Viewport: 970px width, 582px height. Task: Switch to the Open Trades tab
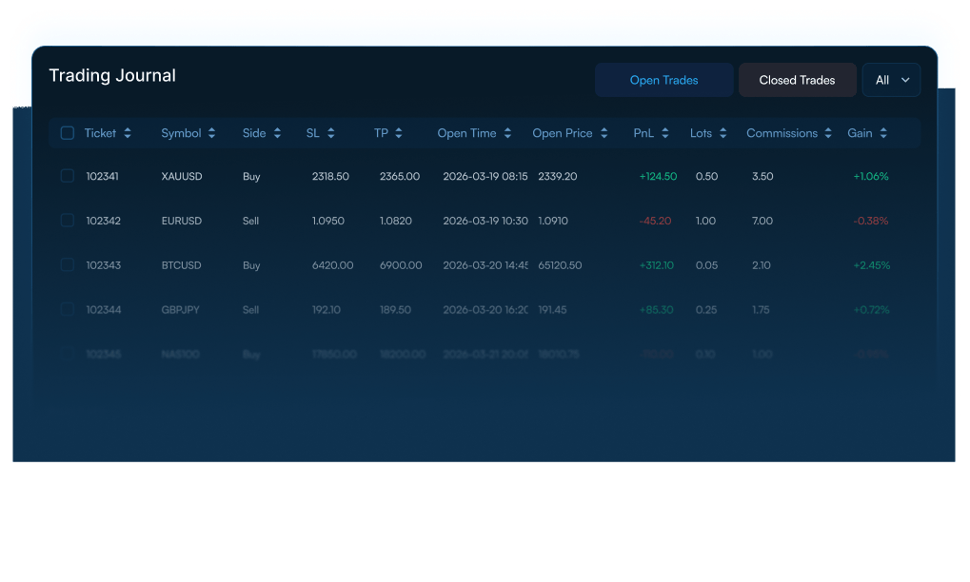click(663, 80)
